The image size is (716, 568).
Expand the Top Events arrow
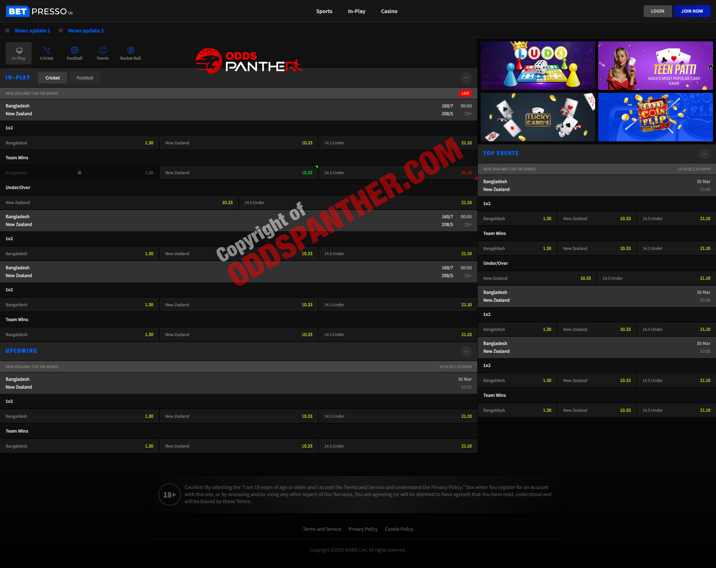(704, 154)
